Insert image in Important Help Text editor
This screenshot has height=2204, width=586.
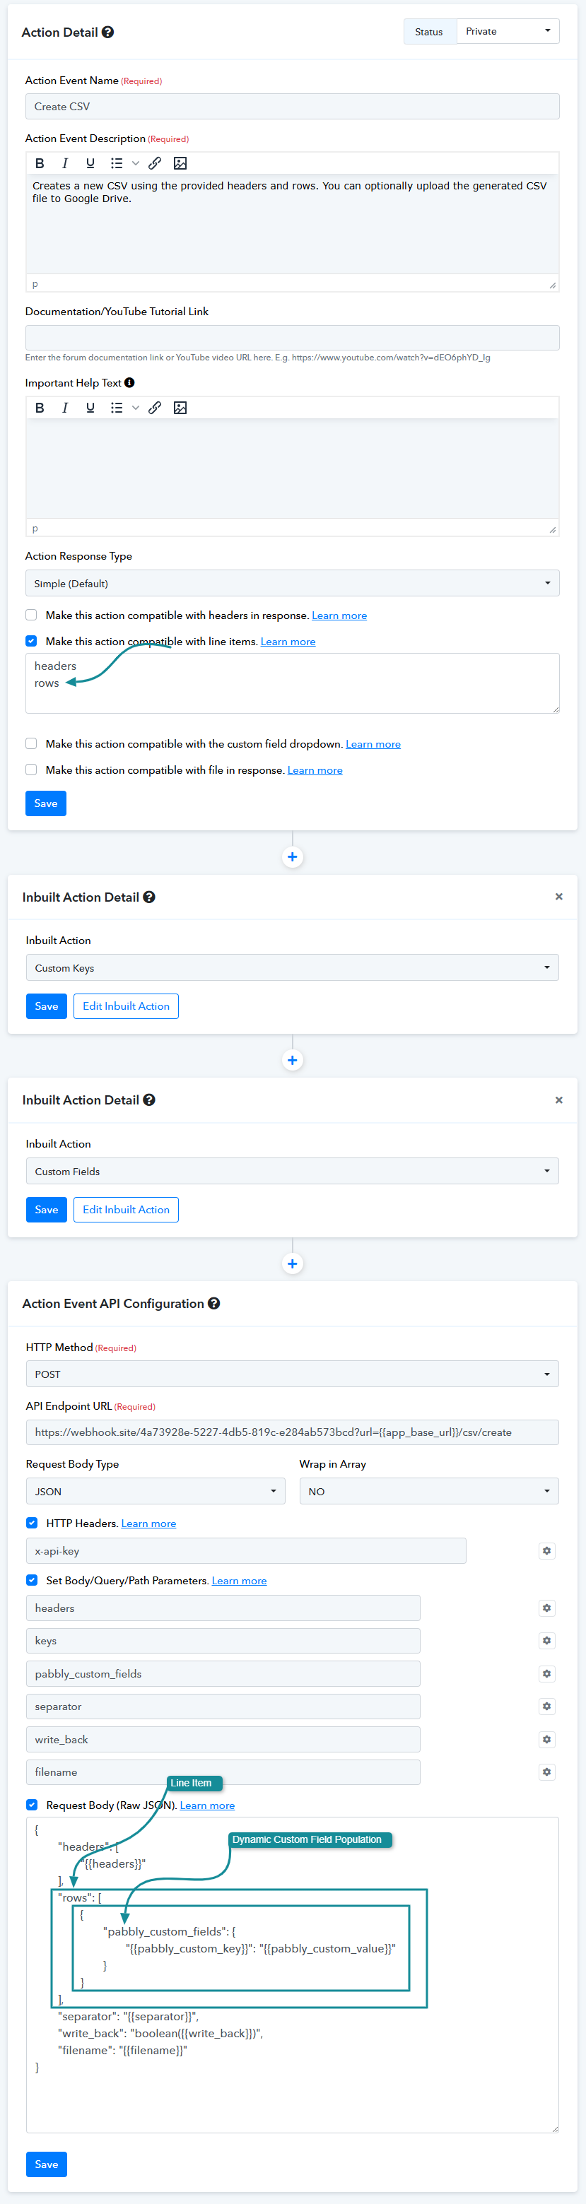[x=180, y=408]
